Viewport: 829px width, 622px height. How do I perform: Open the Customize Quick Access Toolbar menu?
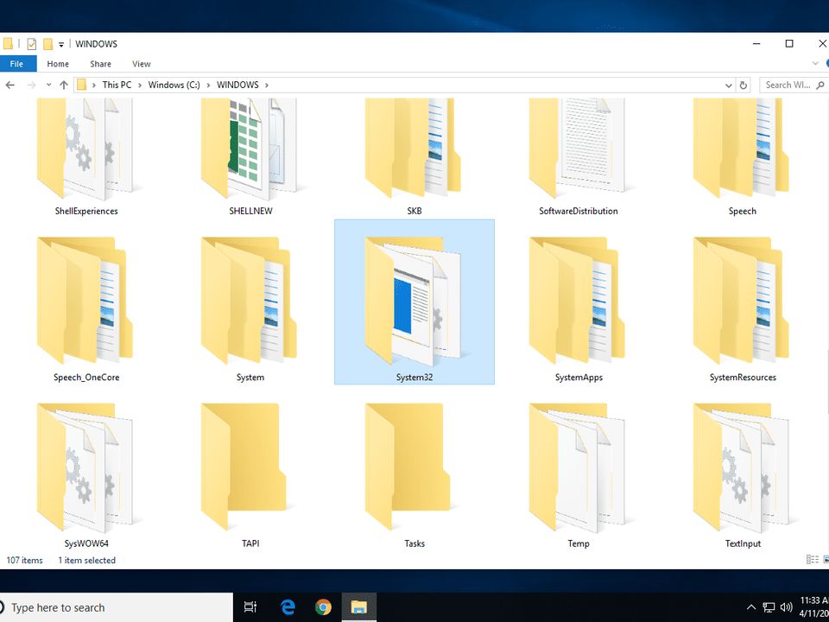[x=60, y=44]
